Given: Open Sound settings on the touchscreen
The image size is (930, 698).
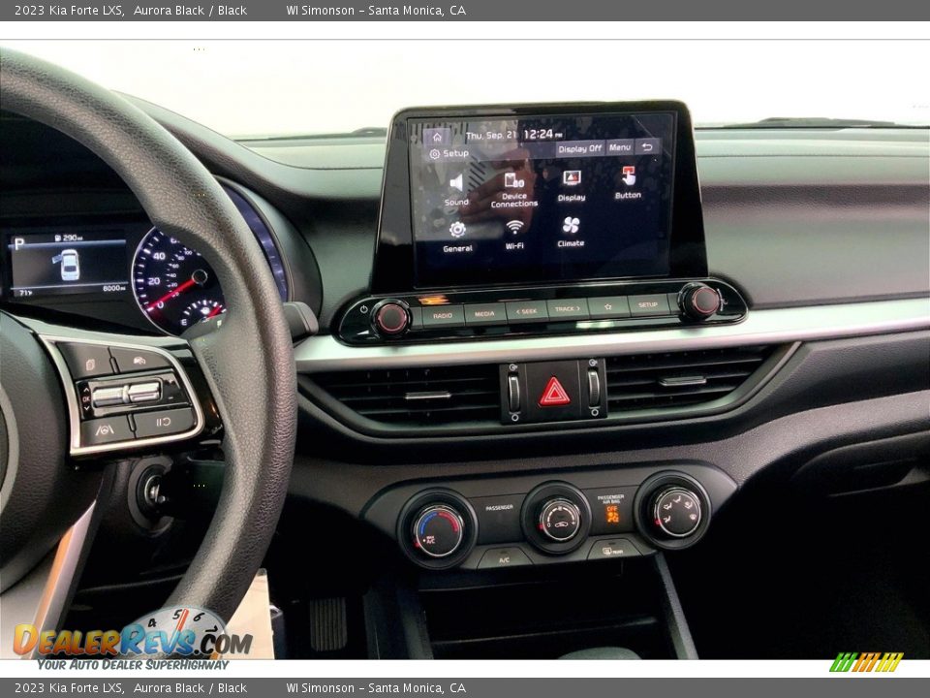Looking at the screenshot, I should 456,190.
